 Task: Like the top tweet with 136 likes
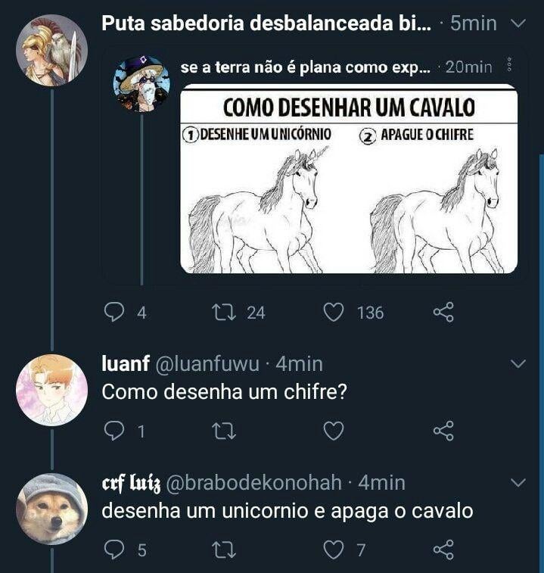point(334,312)
